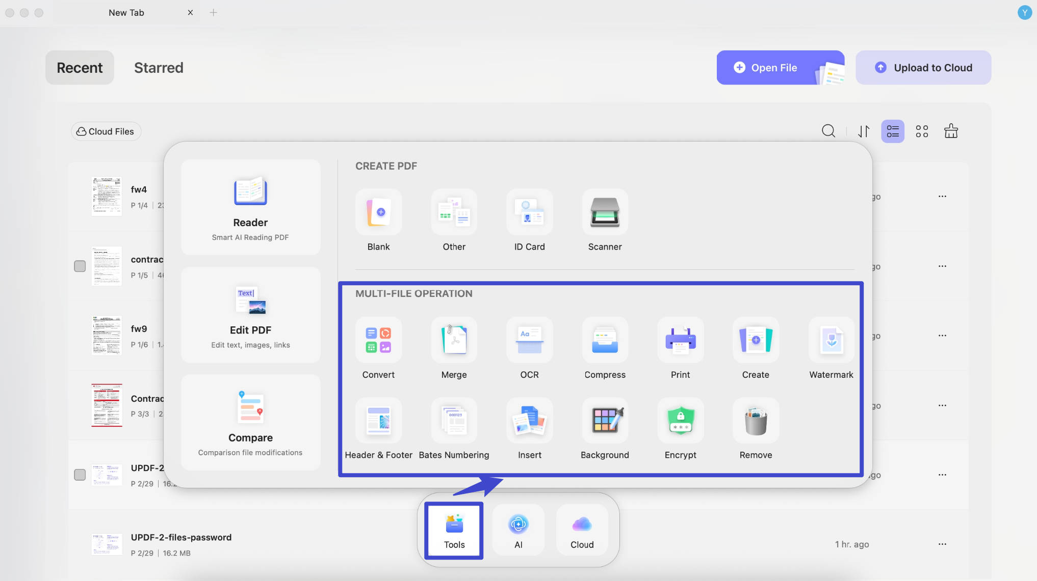Open Bates Numbering tool
This screenshot has width=1037, height=581.
click(x=454, y=421)
